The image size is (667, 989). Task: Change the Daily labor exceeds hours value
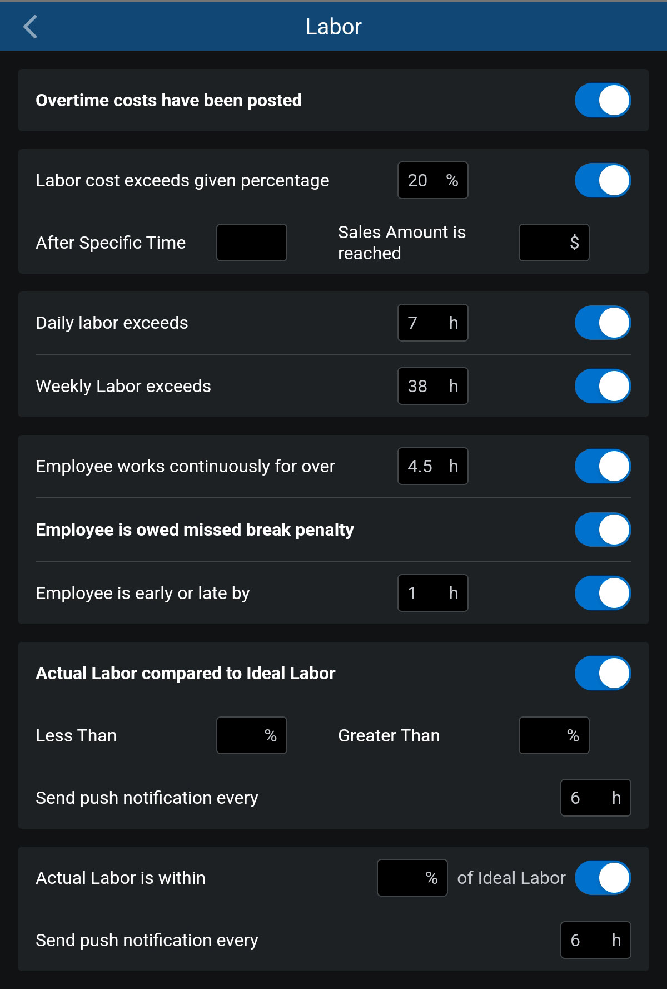point(432,322)
